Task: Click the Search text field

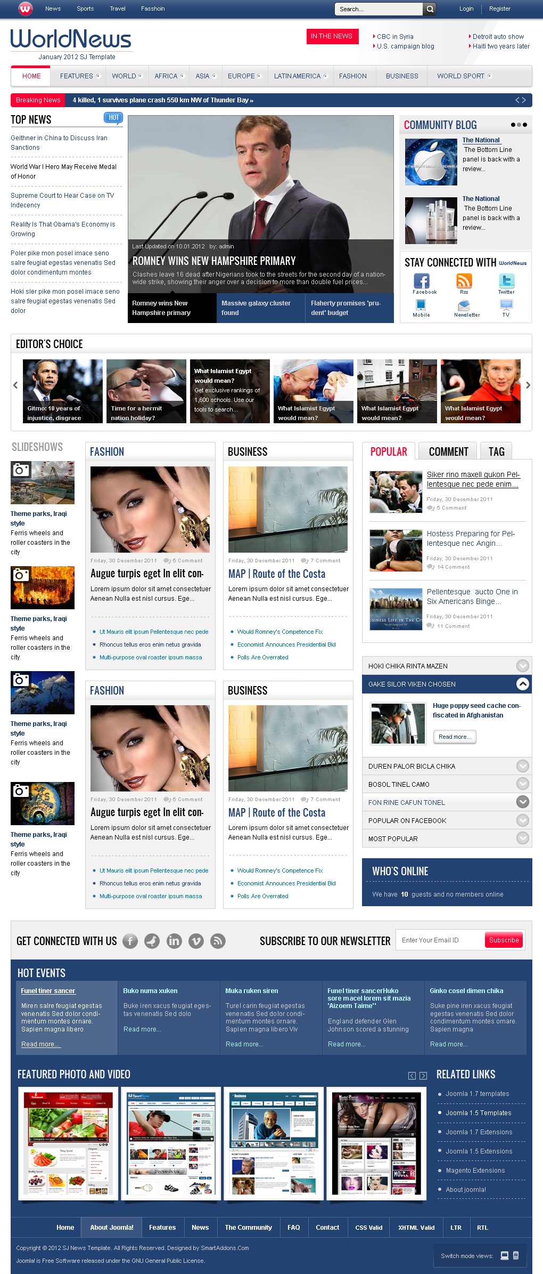Action: tap(379, 9)
